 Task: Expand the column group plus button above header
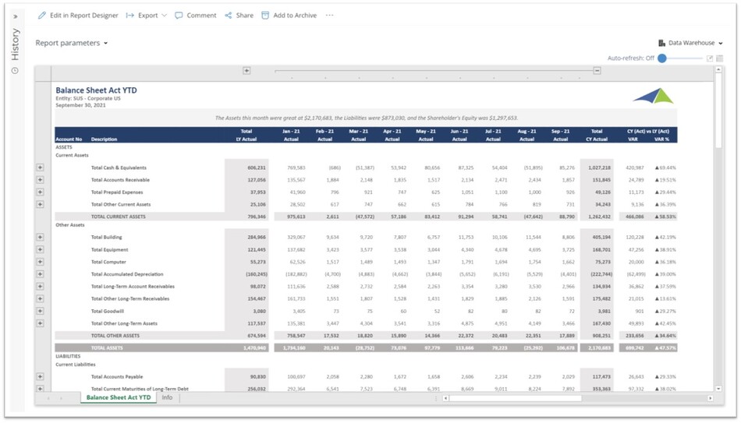coord(246,71)
